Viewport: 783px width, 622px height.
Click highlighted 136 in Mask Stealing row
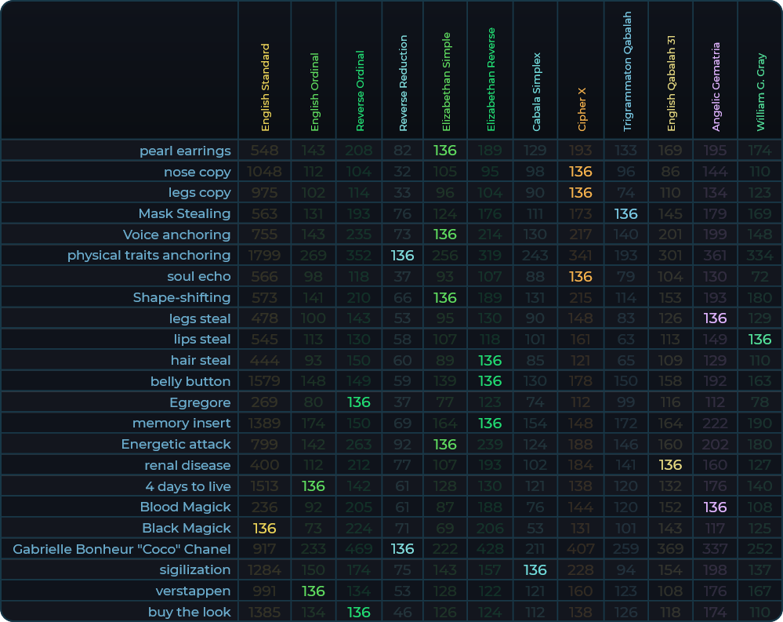626,213
